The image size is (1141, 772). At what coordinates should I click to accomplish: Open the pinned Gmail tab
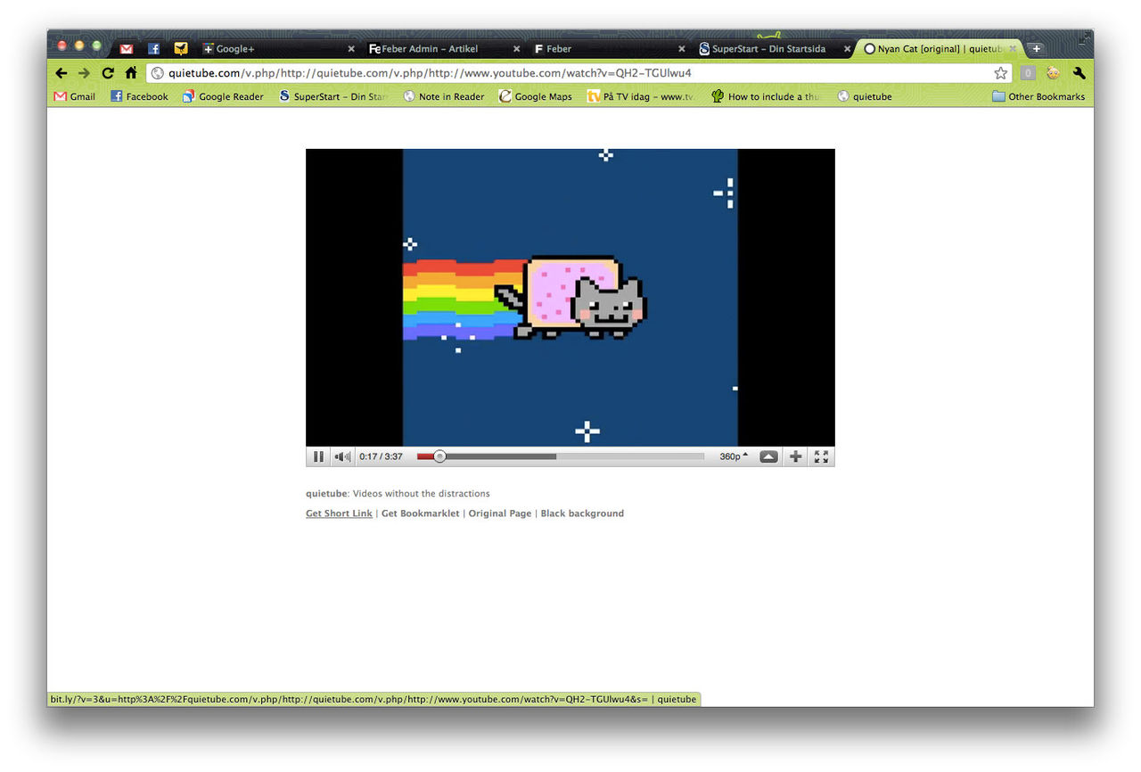[x=127, y=49]
